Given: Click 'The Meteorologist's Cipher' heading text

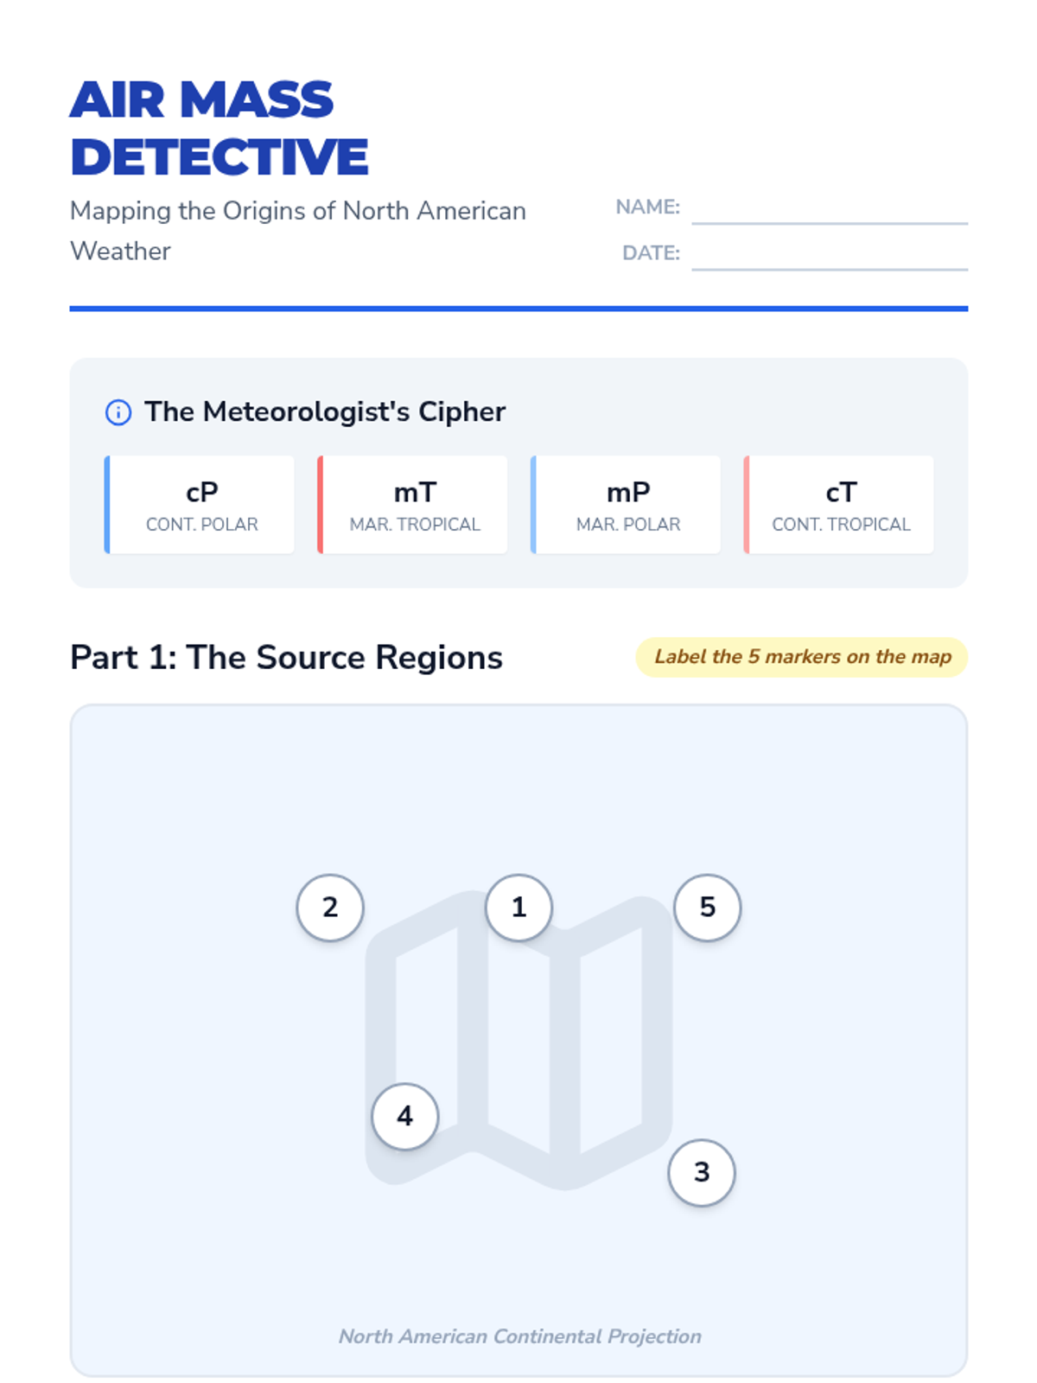Looking at the screenshot, I should pos(324,412).
